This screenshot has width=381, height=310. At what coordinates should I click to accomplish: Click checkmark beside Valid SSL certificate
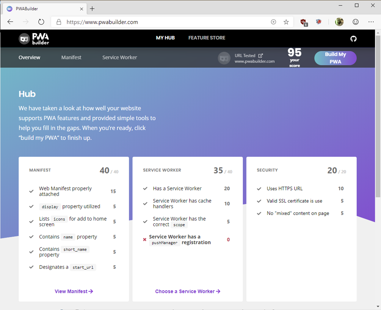click(x=259, y=201)
